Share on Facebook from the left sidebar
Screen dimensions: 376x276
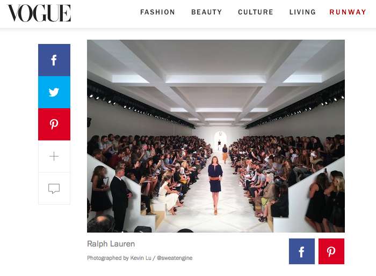click(x=54, y=60)
